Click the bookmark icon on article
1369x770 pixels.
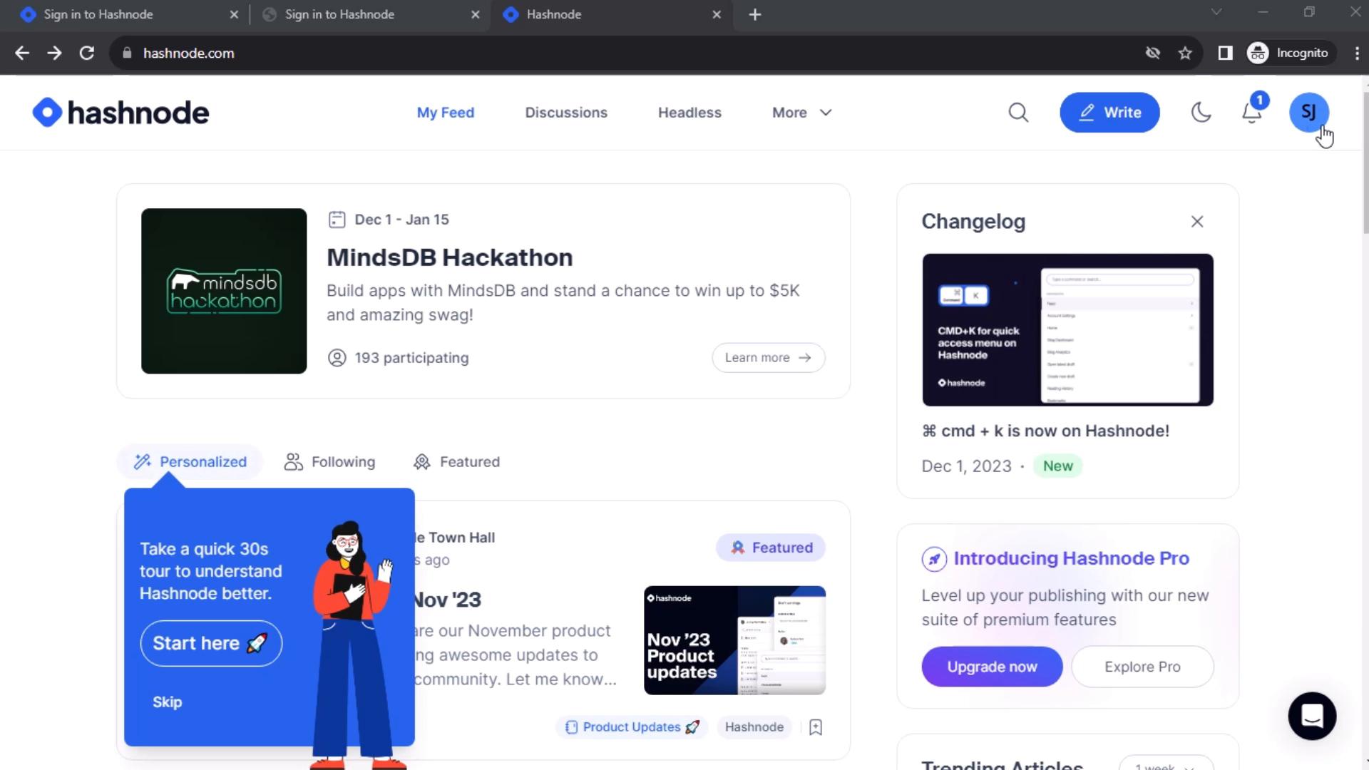pos(814,727)
